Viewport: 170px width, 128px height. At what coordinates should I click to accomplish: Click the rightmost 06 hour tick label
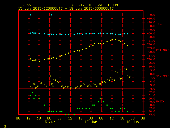143,118
